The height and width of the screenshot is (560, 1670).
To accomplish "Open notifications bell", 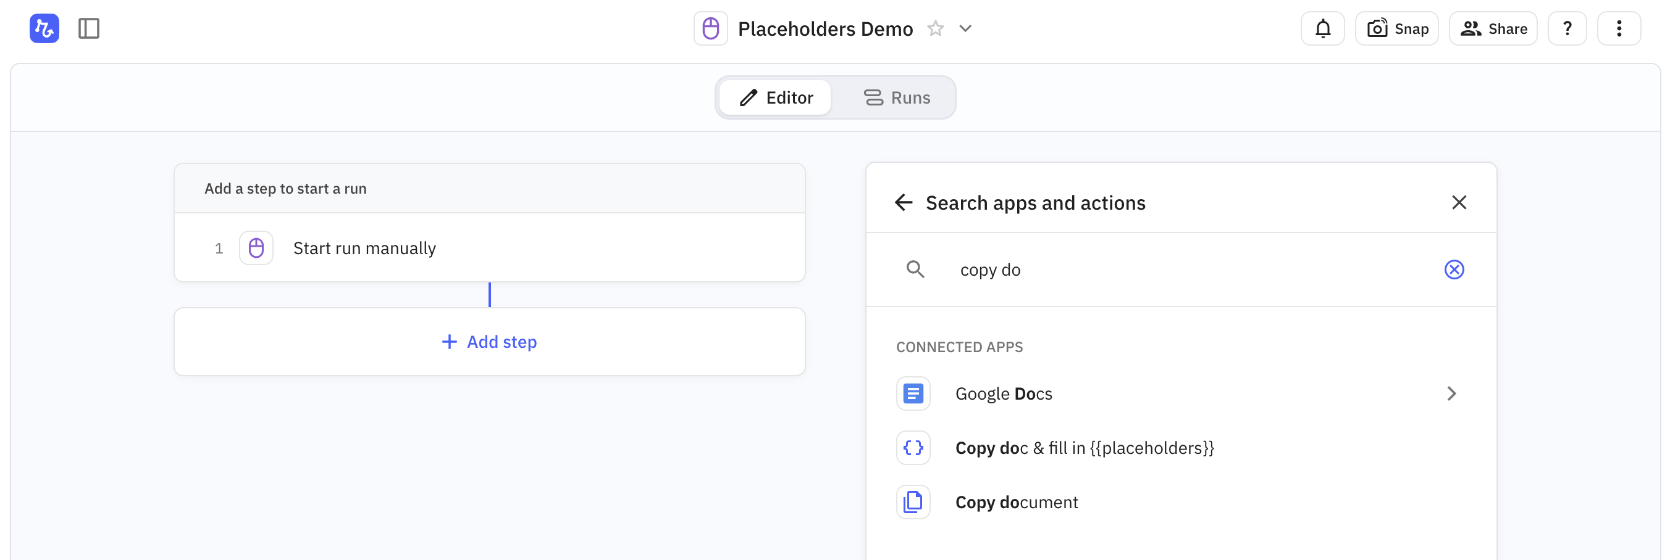I will (1322, 28).
